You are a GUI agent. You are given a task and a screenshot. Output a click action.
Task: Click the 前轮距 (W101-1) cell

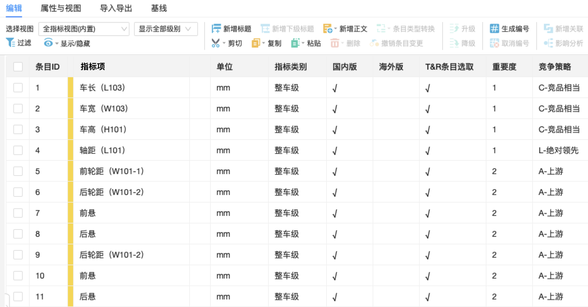click(112, 171)
